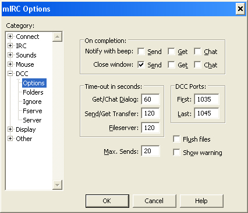
Task: Select Options under DCC
Action: tap(34, 83)
